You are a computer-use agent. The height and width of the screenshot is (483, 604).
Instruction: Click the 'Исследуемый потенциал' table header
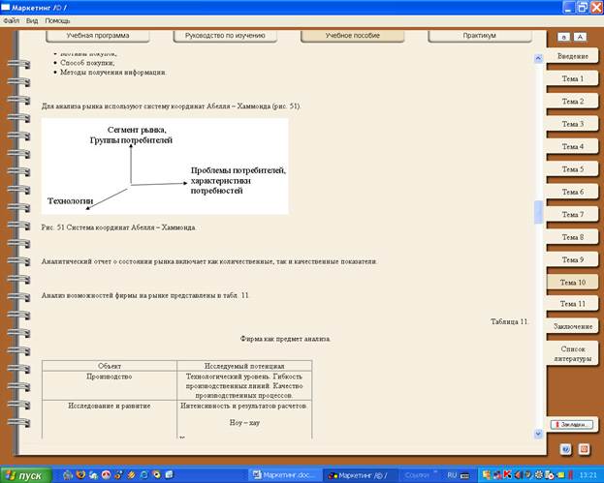coord(244,366)
